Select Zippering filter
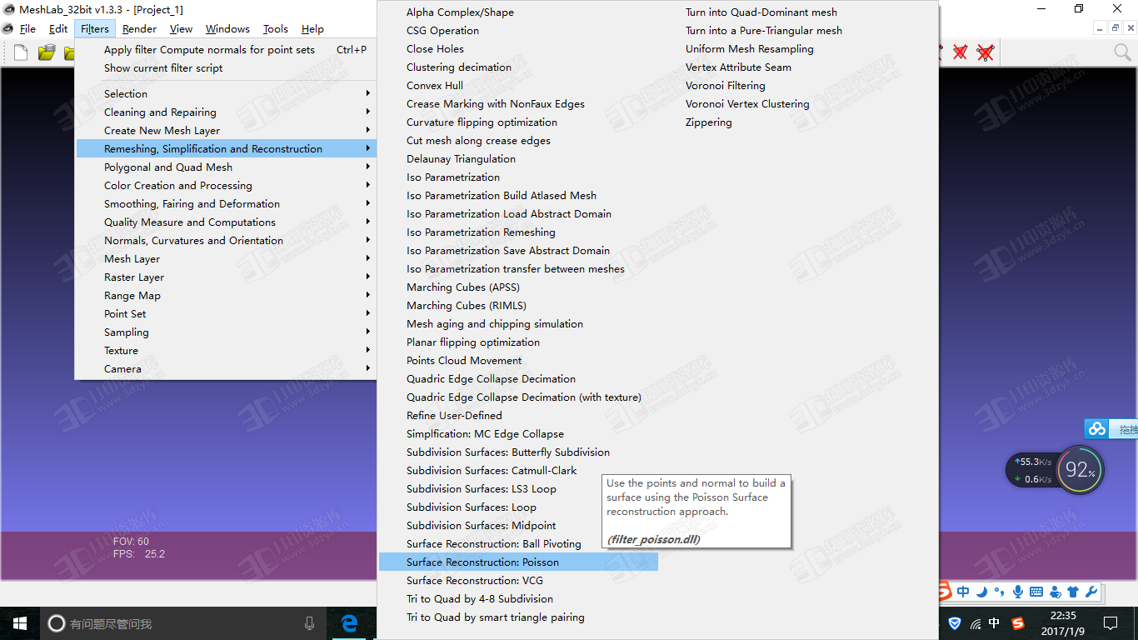The width and height of the screenshot is (1138, 640). pyautogui.click(x=797, y=122)
